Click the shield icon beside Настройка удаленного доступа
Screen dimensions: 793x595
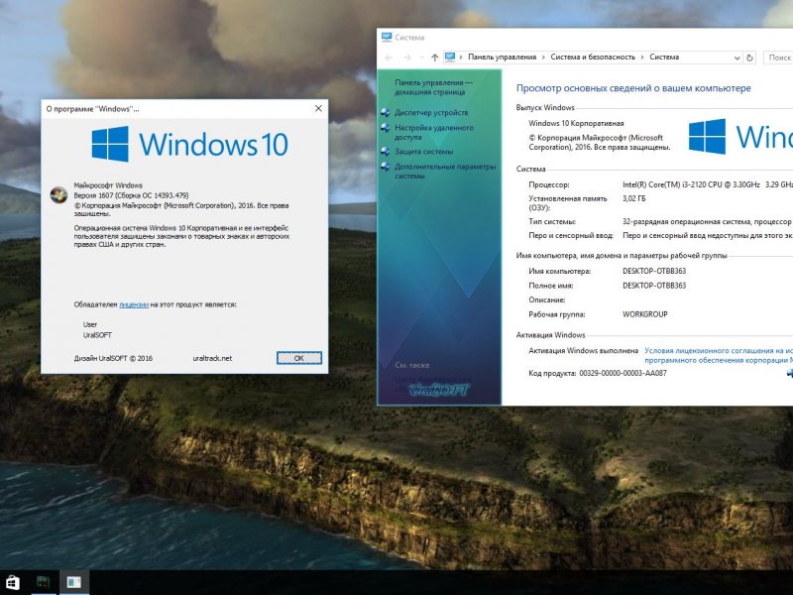click(x=386, y=128)
